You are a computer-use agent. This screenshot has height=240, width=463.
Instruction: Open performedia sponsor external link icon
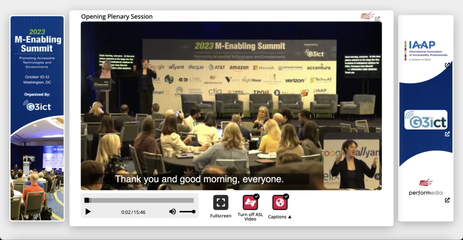pos(447,200)
